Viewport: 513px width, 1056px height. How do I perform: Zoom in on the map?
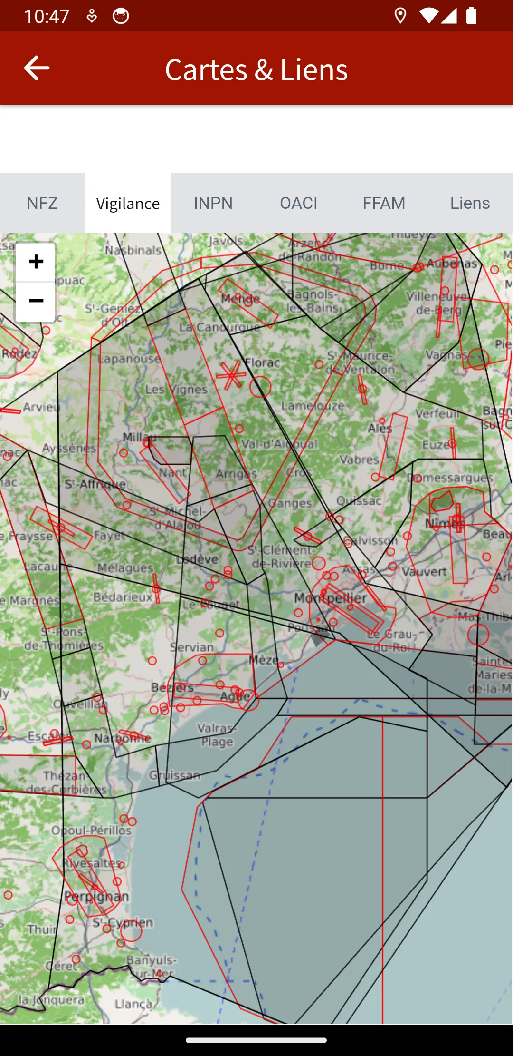36,262
